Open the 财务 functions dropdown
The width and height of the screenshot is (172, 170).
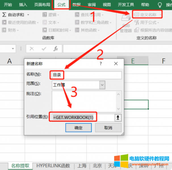pyautogui.click(x=10, y=30)
